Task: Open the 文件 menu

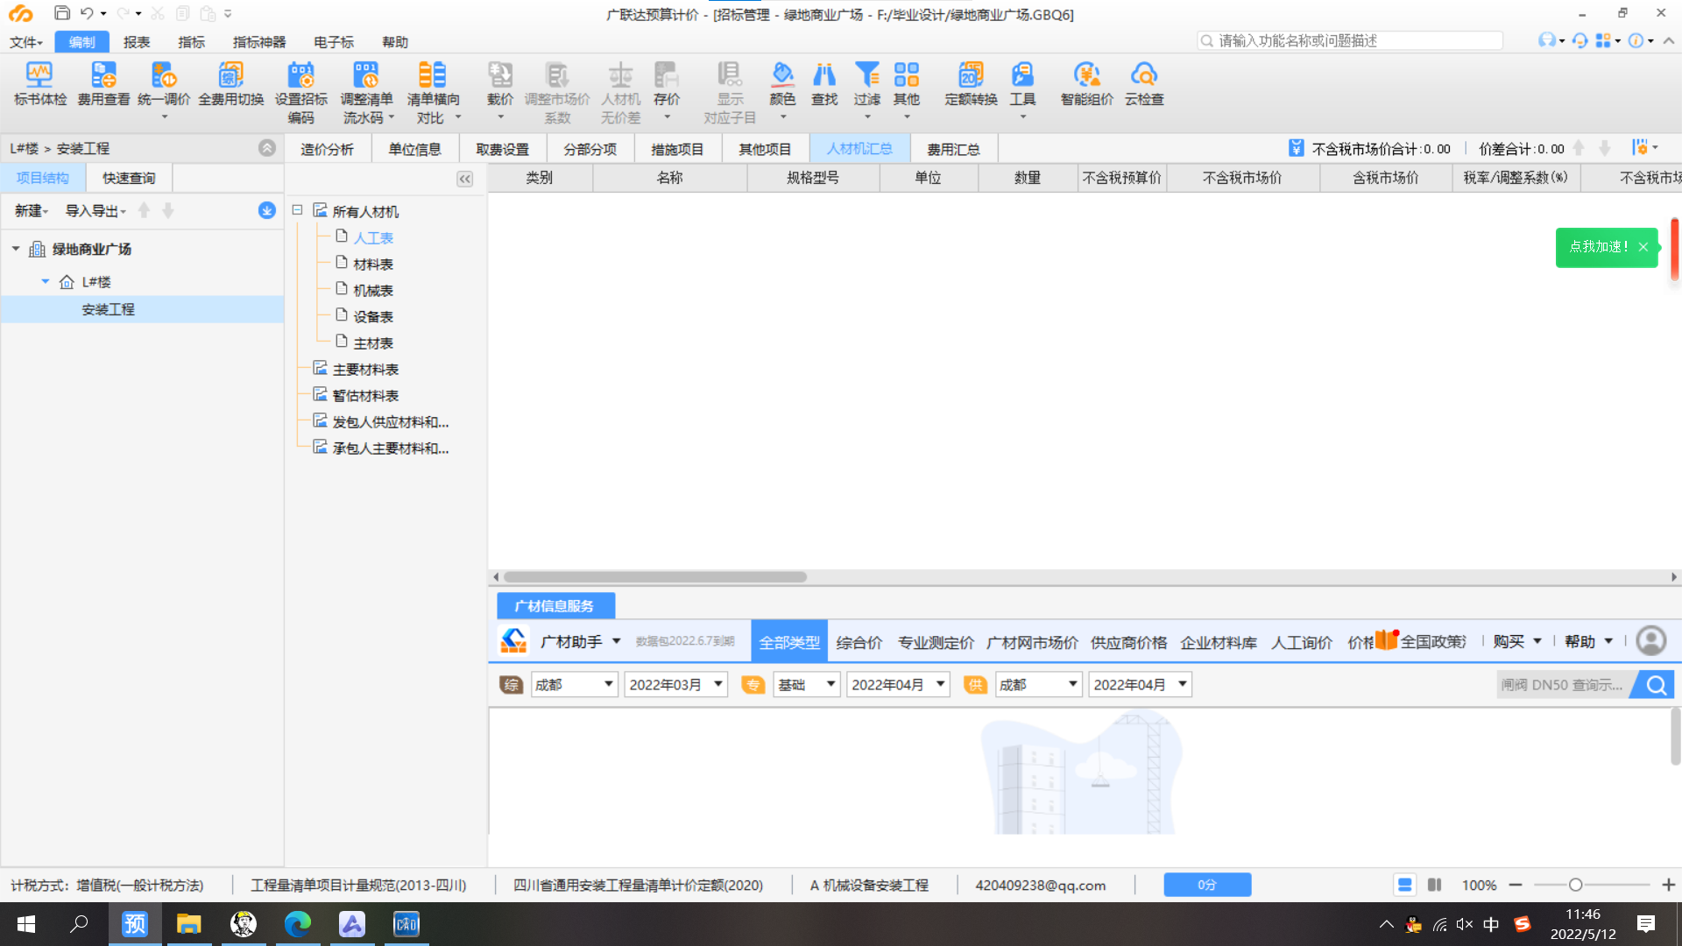Action: click(25, 42)
